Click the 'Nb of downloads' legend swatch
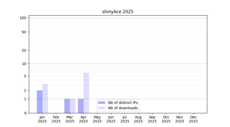 (x=101, y=108)
